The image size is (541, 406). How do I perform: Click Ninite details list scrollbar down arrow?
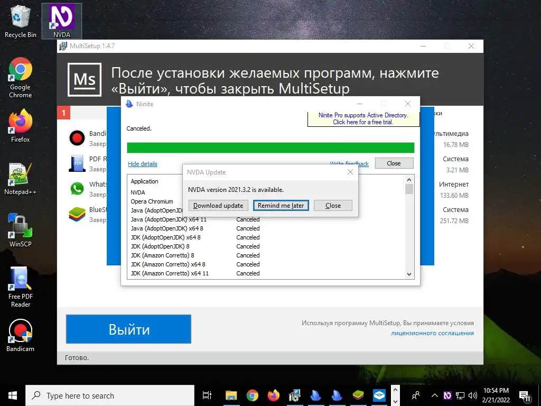tap(409, 274)
